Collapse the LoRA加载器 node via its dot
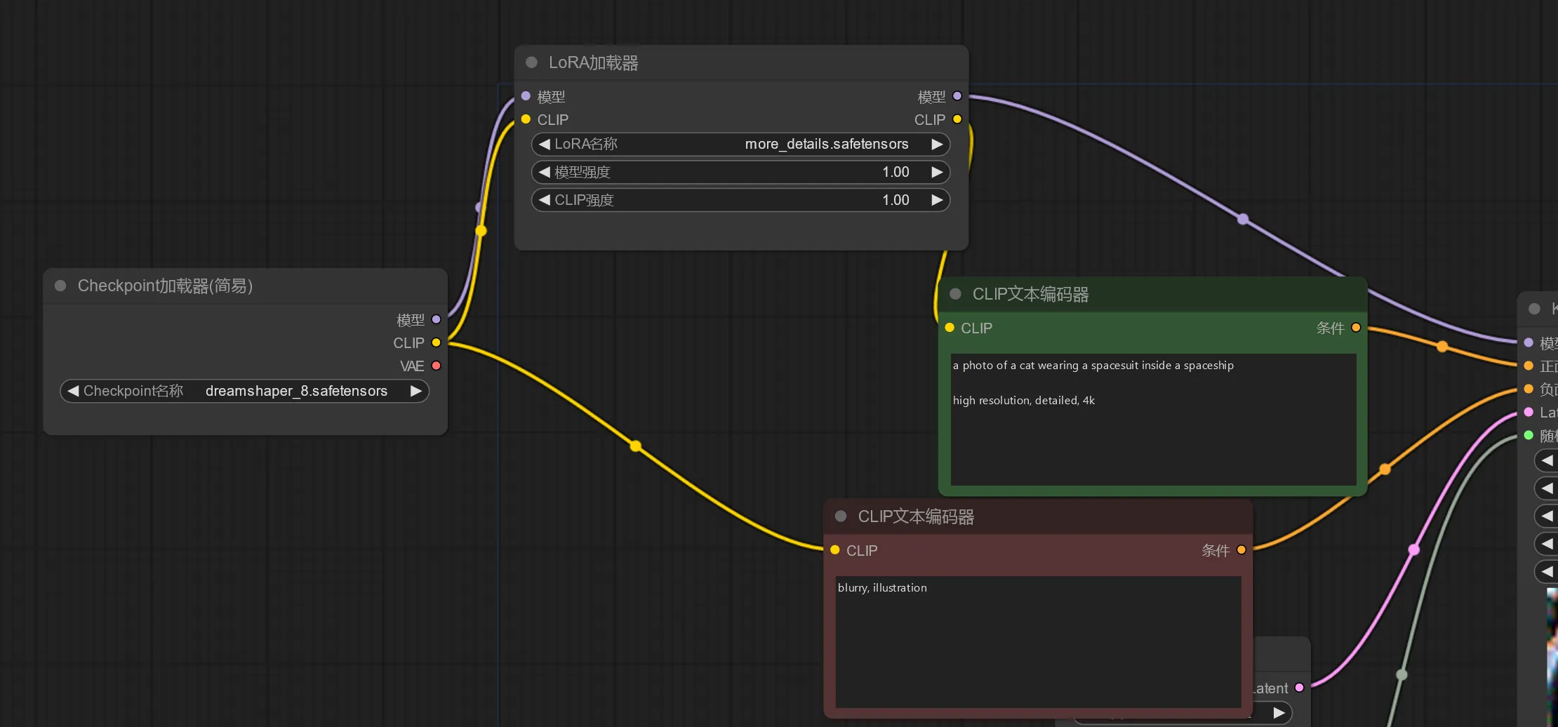The height and width of the screenshot is (727, 1558). [x=531, y=62]
